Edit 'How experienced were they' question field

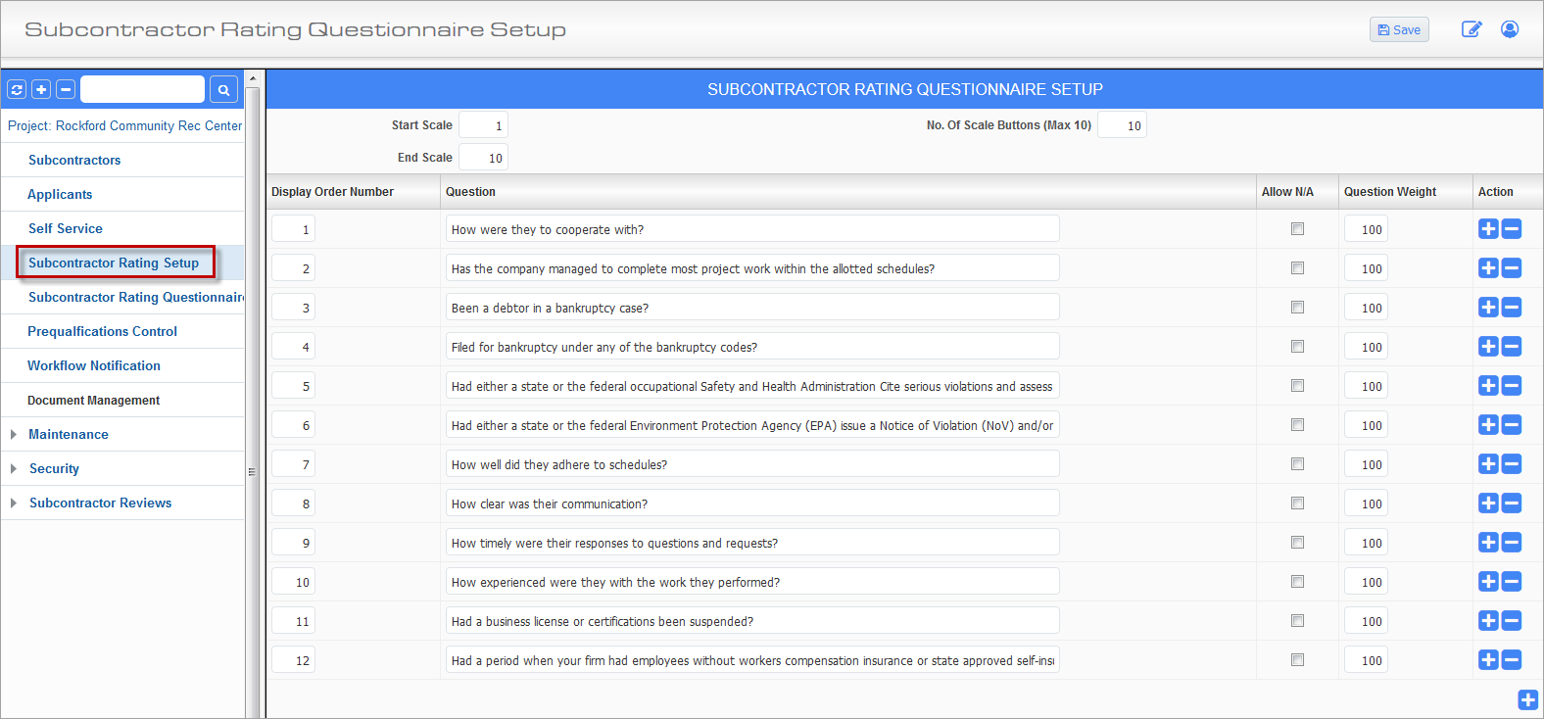click(752, 582)
